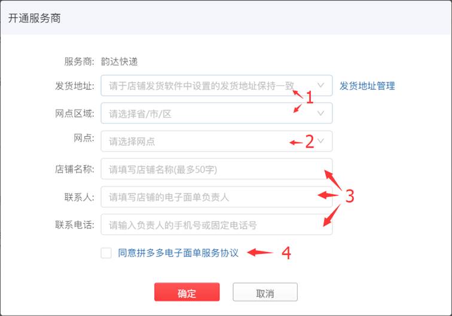452x316 pixels.
Task: Open the 网点区域 省/市/区 selector
Action: (x=216, y=113)
